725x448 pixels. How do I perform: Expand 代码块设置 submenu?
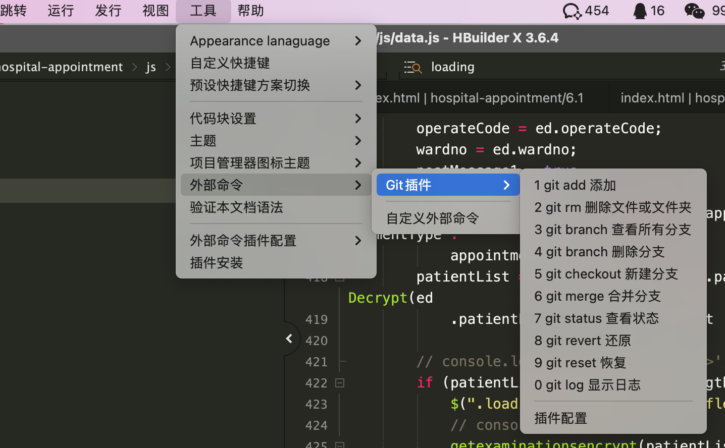276,119
